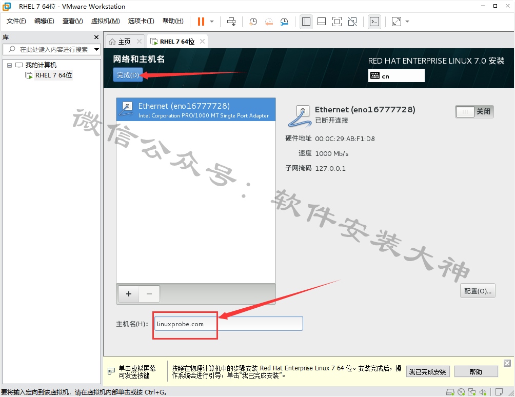Open the 虚拟机(M) menu
This screenshot has width=515, height=397.
pos(106,21)
